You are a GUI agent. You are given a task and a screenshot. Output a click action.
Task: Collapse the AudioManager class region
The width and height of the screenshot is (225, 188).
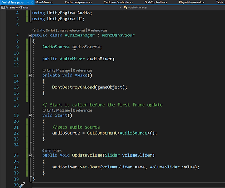[x=30, y=35]
